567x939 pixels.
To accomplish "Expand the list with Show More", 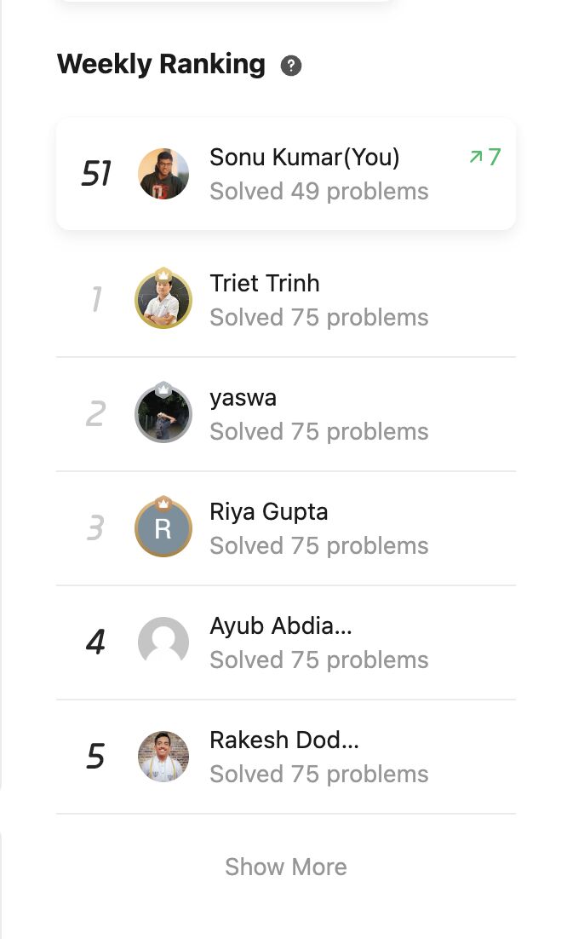I will (286, 867).
